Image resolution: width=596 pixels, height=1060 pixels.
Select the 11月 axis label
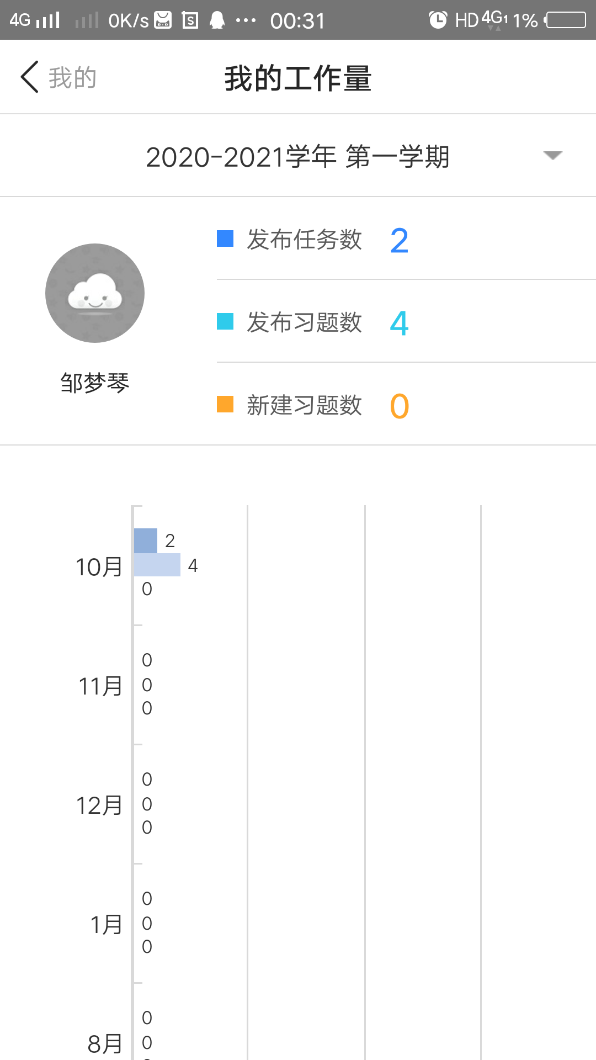point(100,686)
